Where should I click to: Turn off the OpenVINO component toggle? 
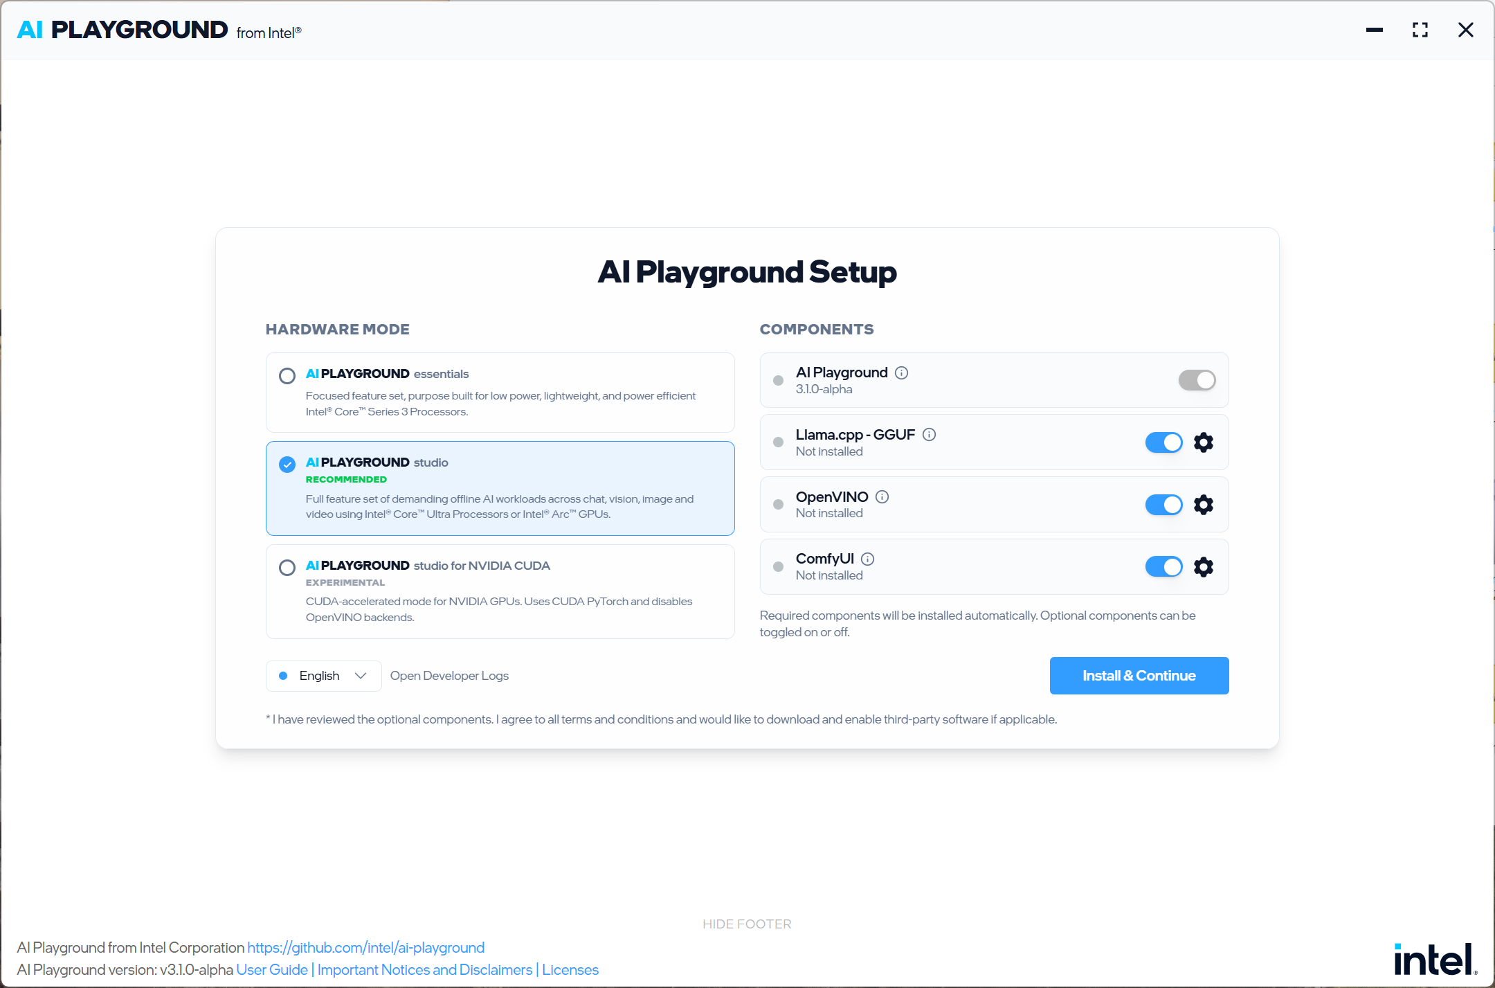tap(1163, 505)
